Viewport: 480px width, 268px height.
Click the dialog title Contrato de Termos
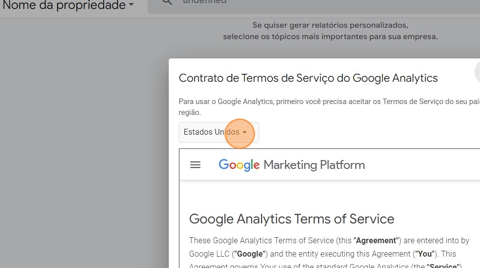308,78
